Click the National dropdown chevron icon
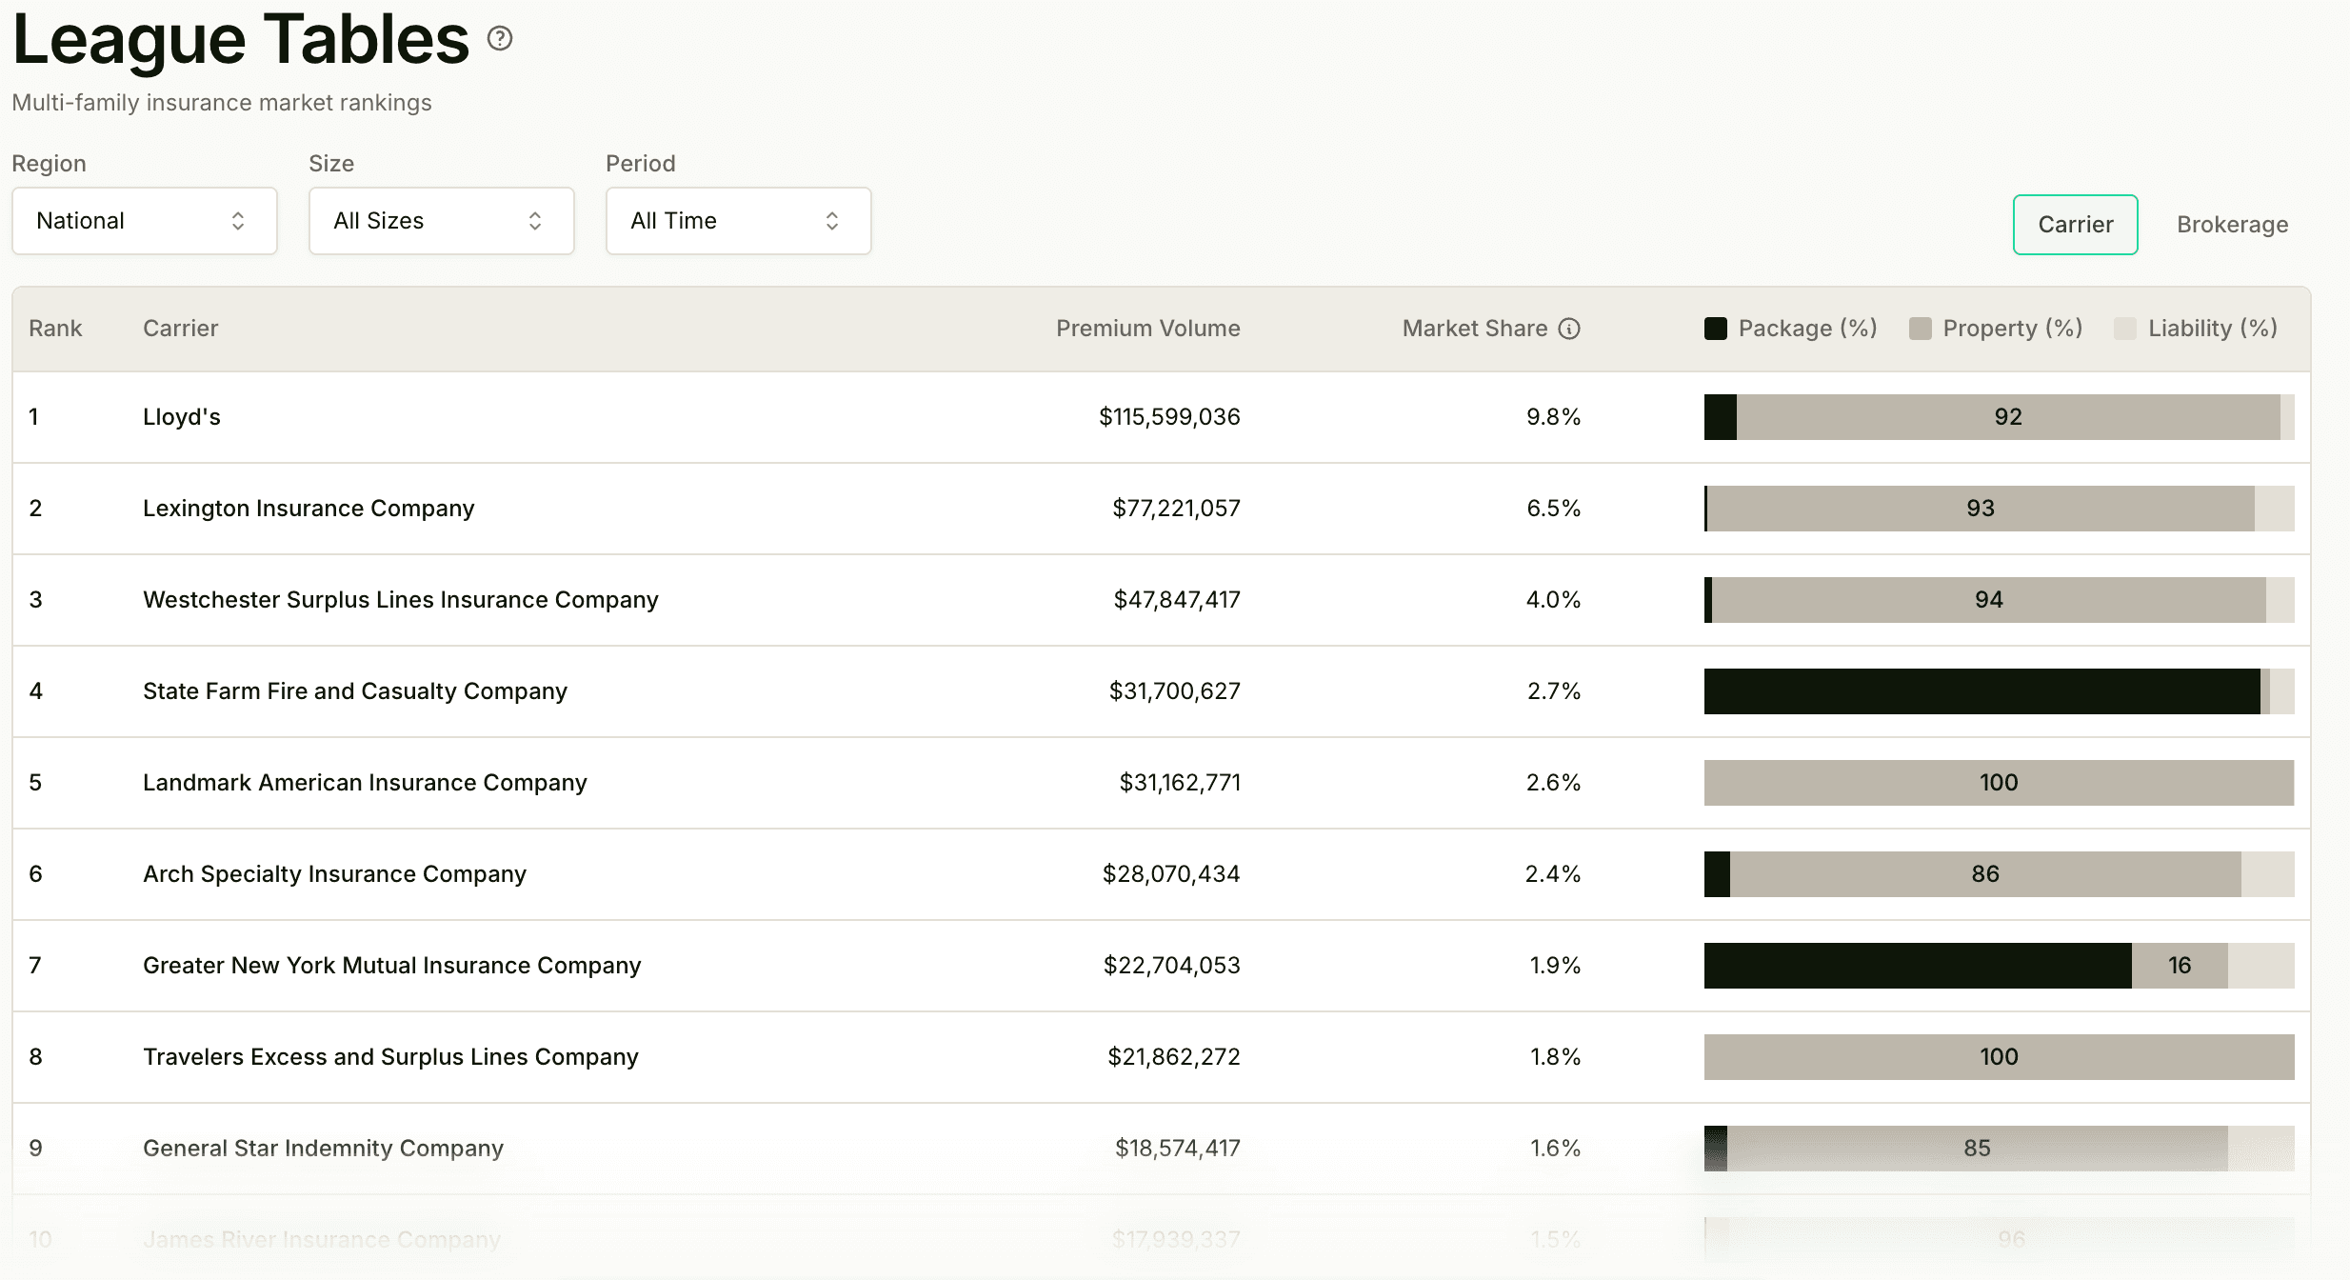2350x1280 pixels. (238, 221)
